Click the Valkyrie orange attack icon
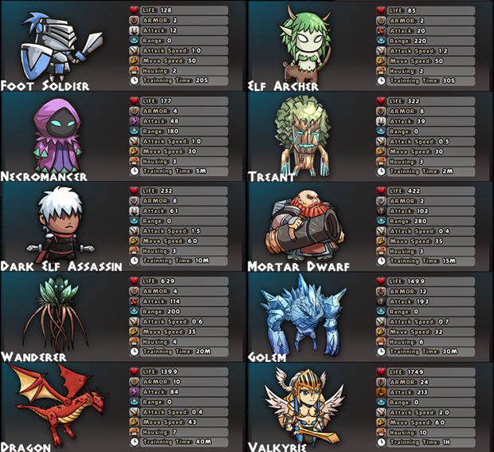This screenshot has height=452, width=494. [381, 392]
